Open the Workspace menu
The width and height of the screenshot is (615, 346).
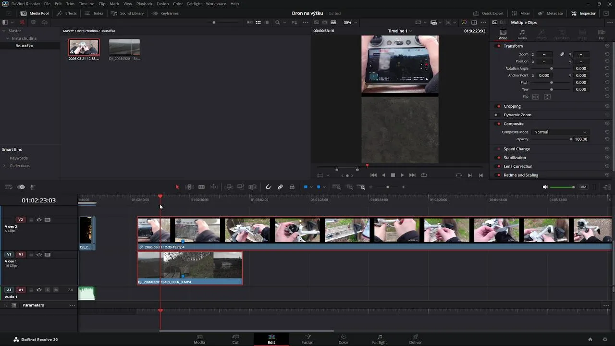(x=216, y=4)
